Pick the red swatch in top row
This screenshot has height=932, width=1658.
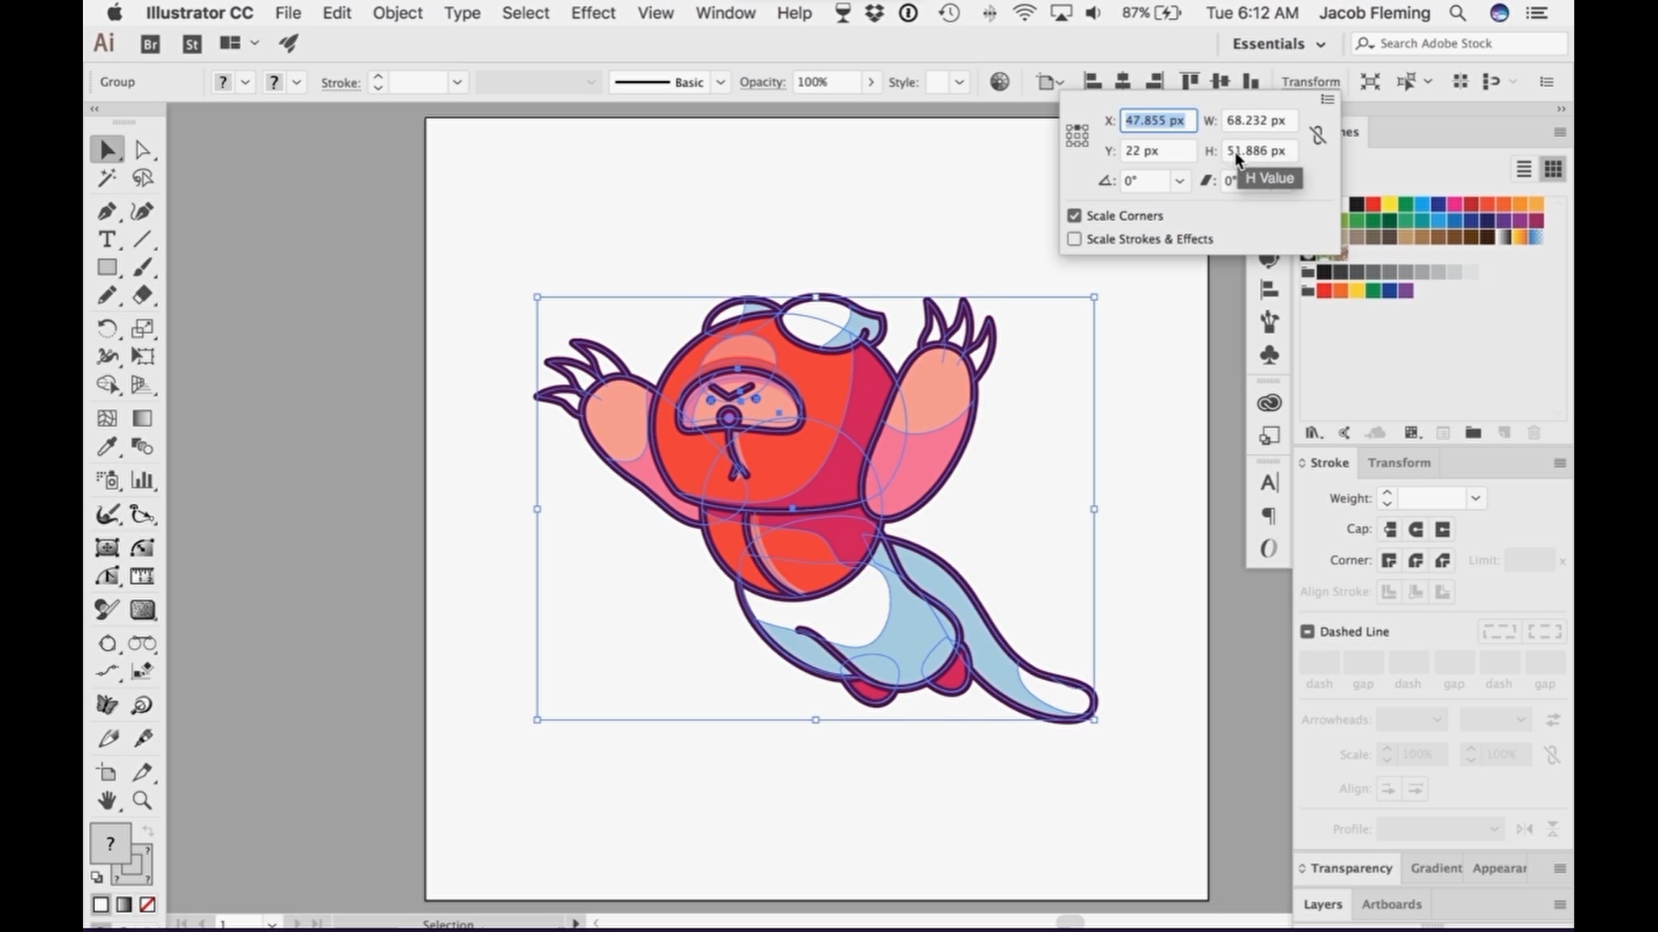click(1373, 205)
